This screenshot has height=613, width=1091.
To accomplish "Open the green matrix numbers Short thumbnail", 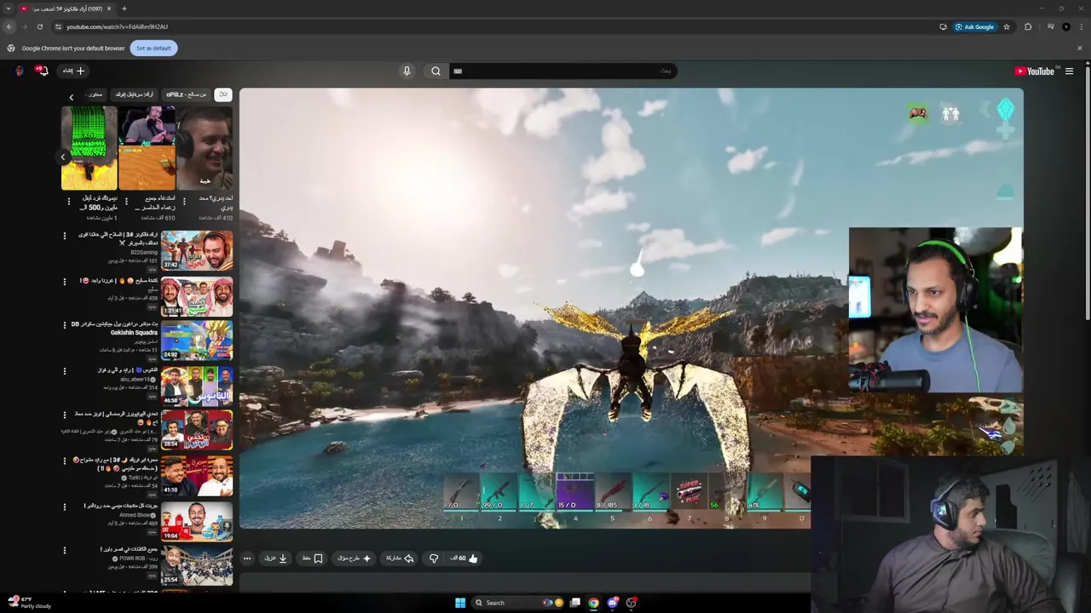I will coord(89,148).
